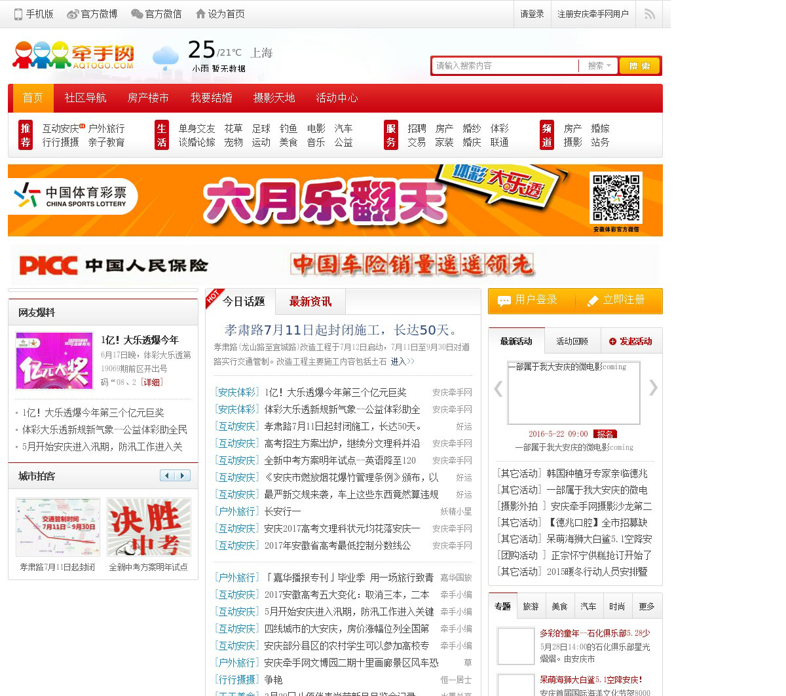This screenshot has height=696, width=786.
Task: Click 注册安庆牵手网用户 register link
Action: click(593, 14)
